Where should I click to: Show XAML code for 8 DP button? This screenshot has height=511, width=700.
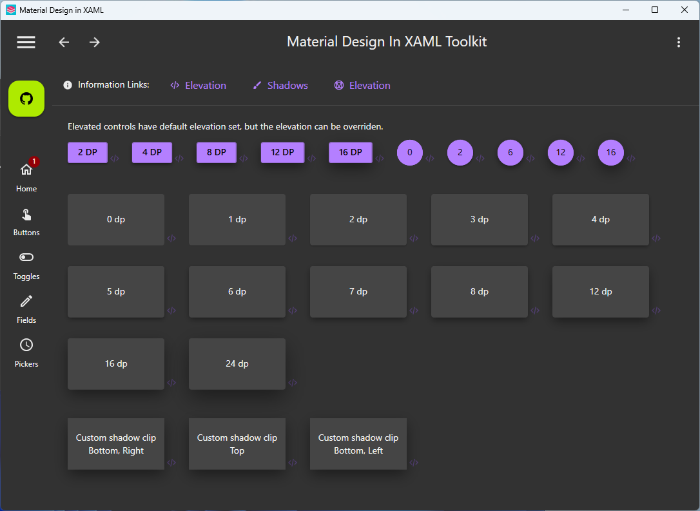(243, 159)
